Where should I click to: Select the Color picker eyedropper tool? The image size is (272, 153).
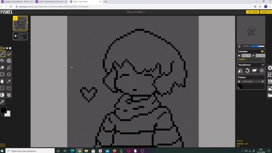click(2, 102)
